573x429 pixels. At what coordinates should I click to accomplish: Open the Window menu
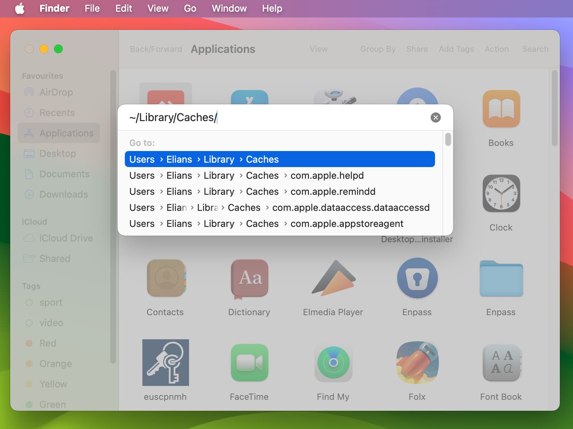coord(229,8)
